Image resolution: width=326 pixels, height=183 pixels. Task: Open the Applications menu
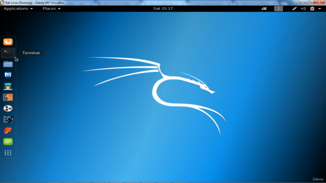pyautogui.click(x=18, y=9)
